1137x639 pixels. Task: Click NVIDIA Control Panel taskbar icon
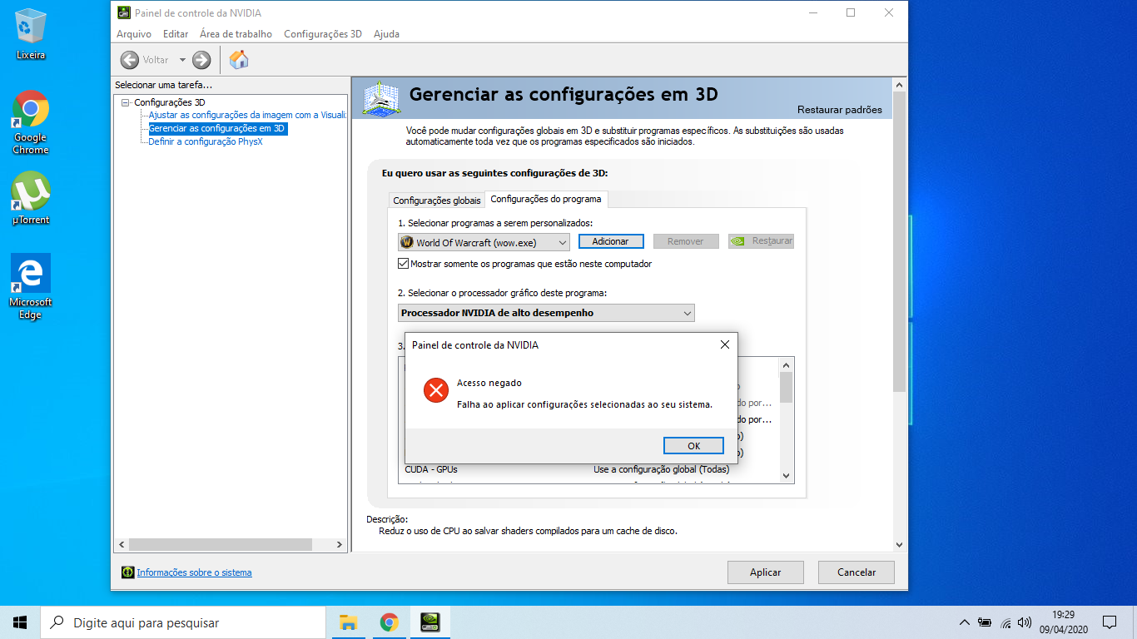(x=429, y=622)
